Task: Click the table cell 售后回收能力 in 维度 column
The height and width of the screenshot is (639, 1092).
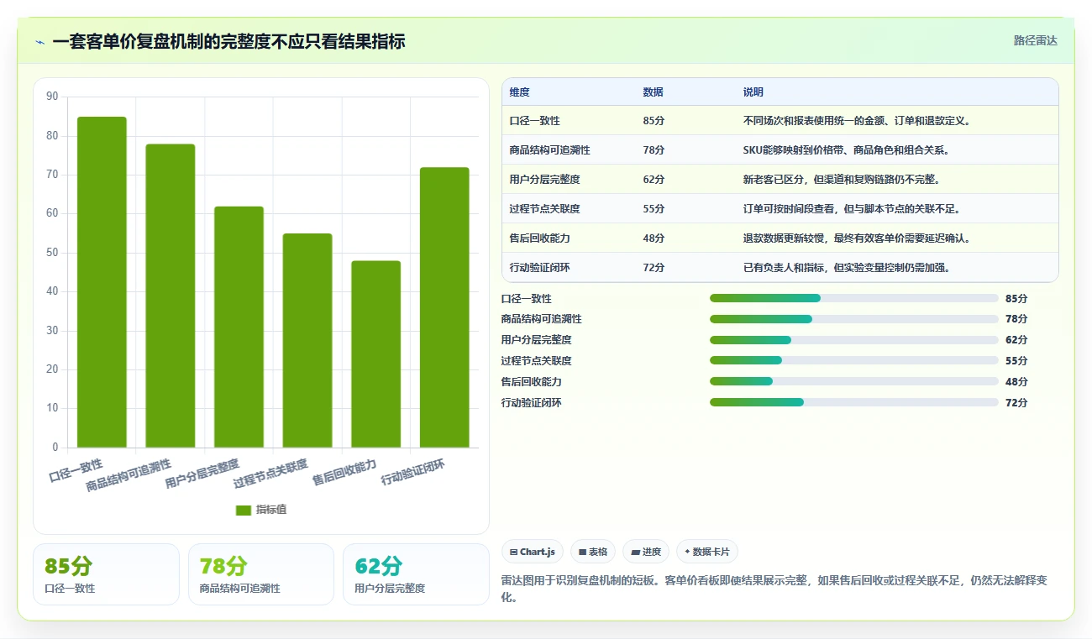Action: click(540, 238)
